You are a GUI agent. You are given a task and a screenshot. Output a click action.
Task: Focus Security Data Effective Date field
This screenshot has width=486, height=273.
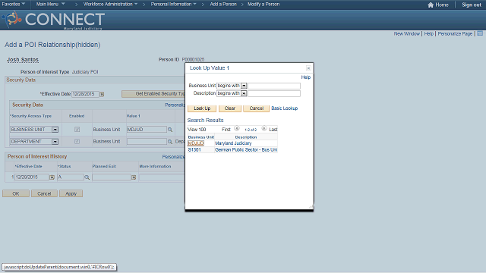tap(85, 94)
